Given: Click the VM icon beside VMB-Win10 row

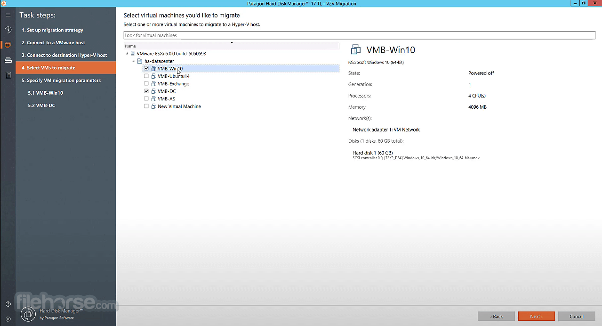Looking at the screenshot, I should click(153, 69).
